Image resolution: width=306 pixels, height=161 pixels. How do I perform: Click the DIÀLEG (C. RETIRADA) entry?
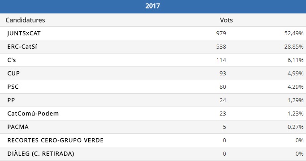click(41, 153)
